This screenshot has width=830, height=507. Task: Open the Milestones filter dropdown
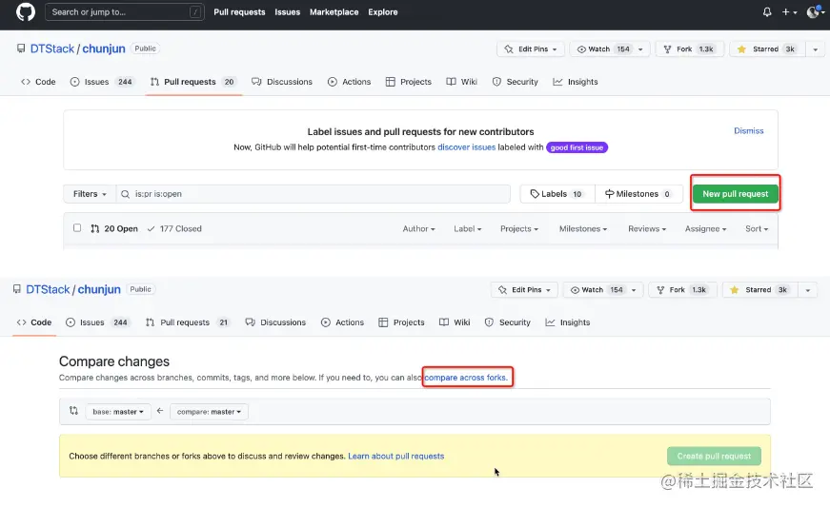coord(583,228)
